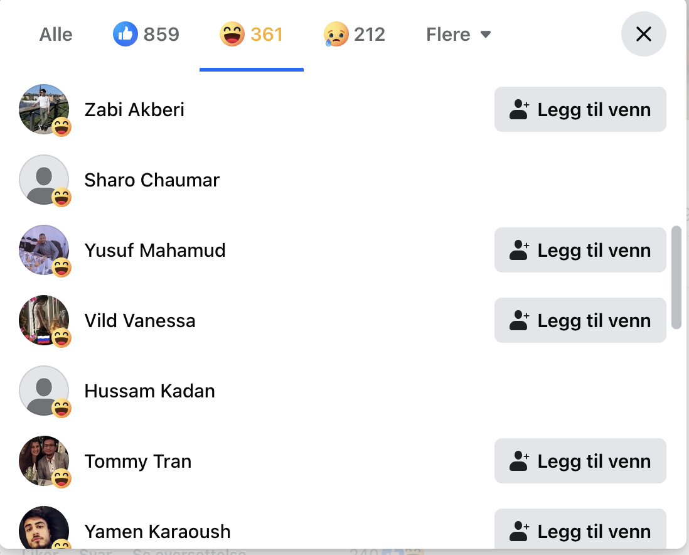The width and height of the screenshot is (689, 555).
Task: Add Yusuf Mahamud as a friend
Action: pyautogui.click(x=580, y=250)
